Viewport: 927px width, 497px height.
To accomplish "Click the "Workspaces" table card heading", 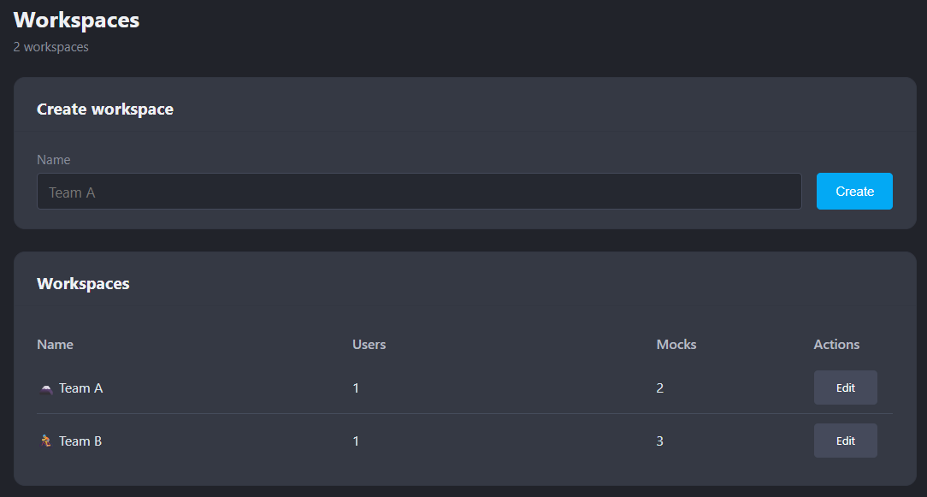I will click(83, 284).
